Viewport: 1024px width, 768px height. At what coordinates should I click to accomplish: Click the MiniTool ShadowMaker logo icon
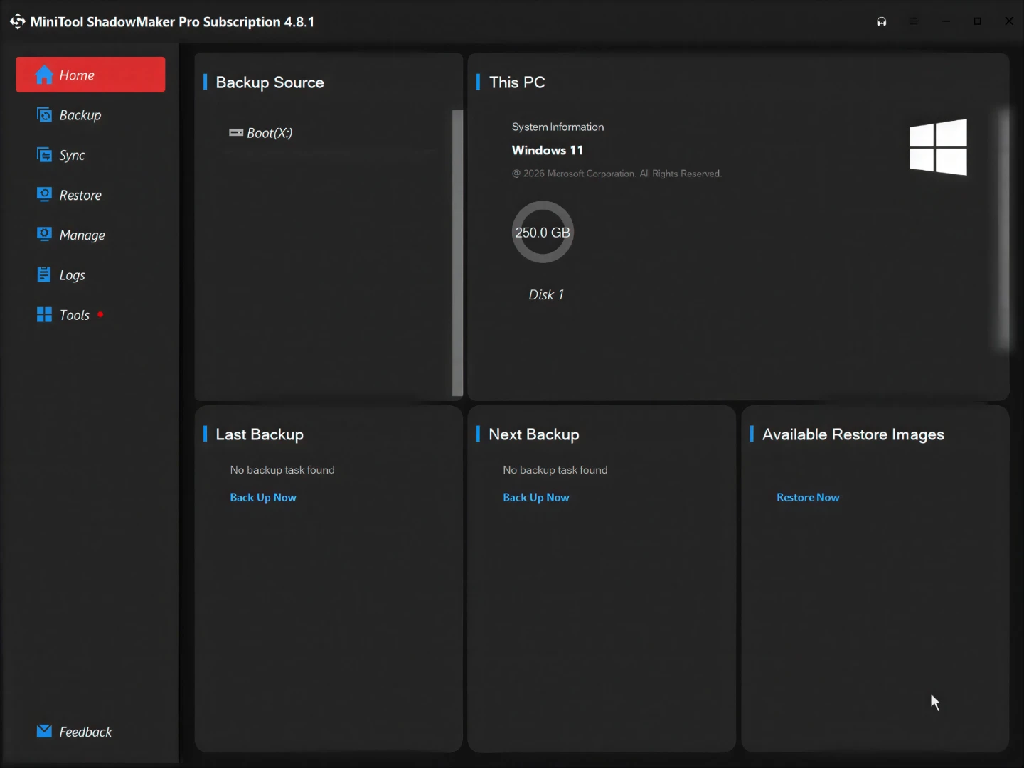tap(17, 22)
